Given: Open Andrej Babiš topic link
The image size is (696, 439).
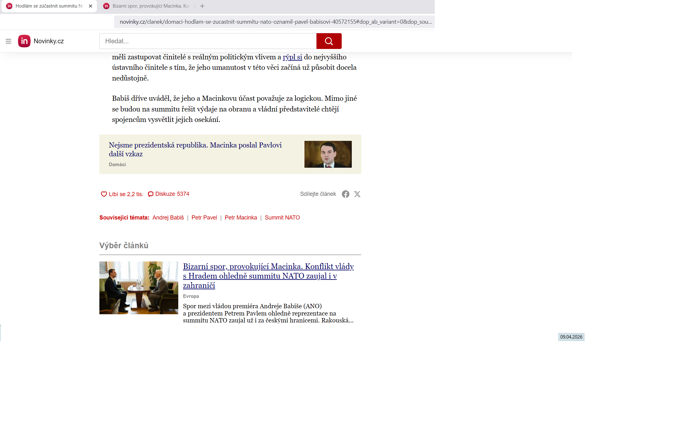Looking at the screenshot, I should click(x=168, y=218).
